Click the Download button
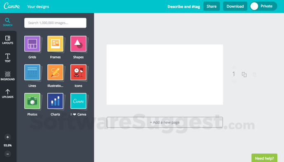 click(x=235, y=6)
